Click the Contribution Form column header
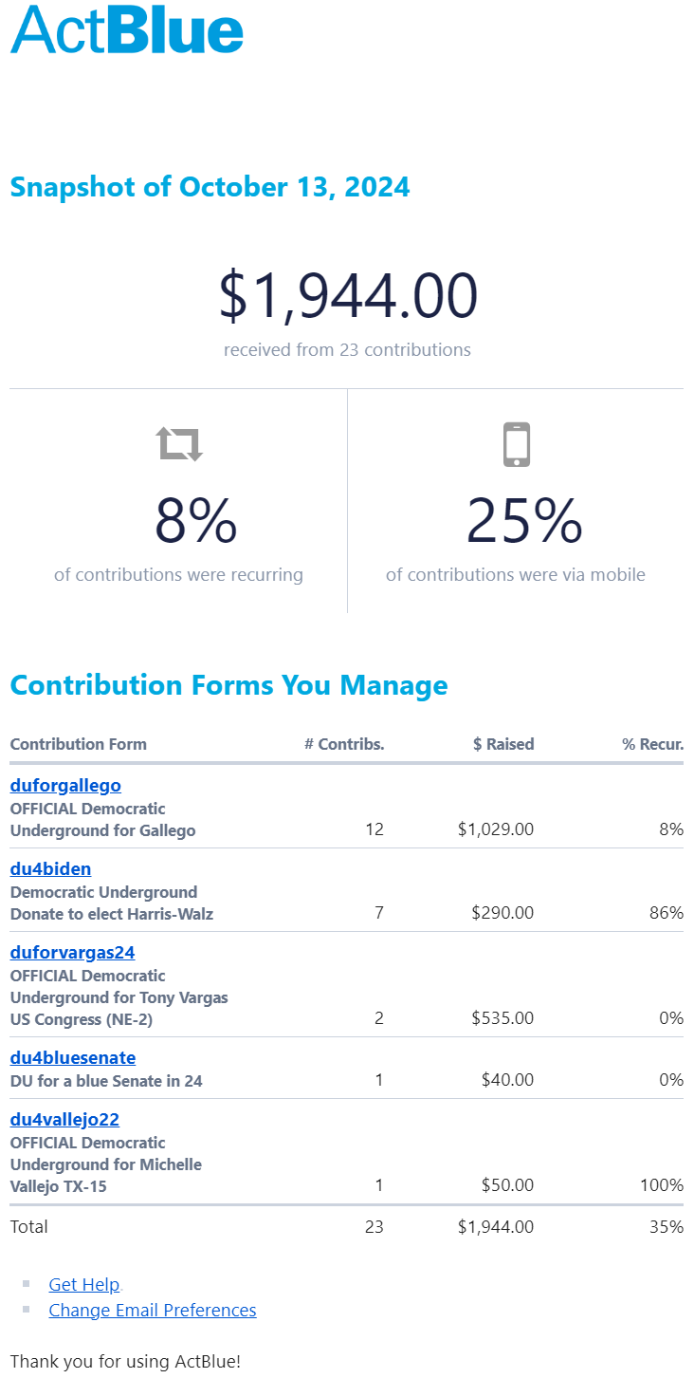Image resolution: width=694 pixels, height=1378 pixels. 79,744
